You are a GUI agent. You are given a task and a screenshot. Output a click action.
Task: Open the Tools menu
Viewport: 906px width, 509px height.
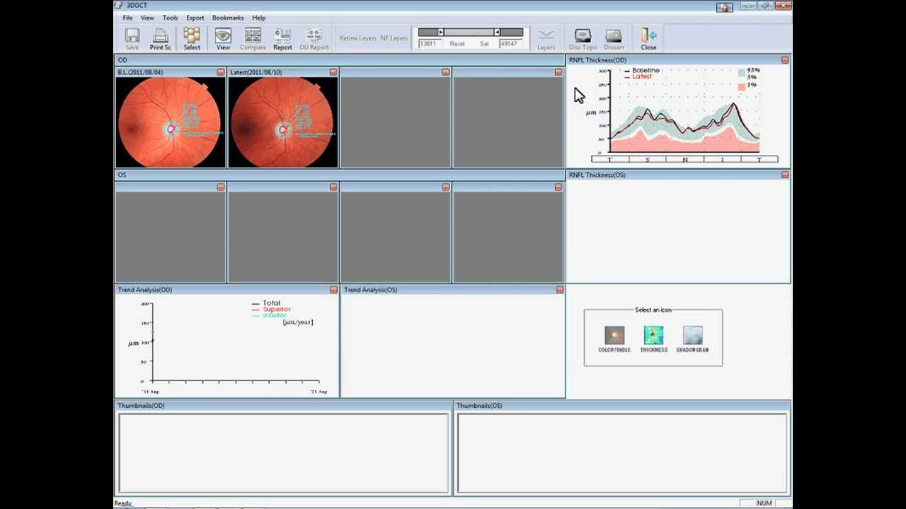[170, 18]
